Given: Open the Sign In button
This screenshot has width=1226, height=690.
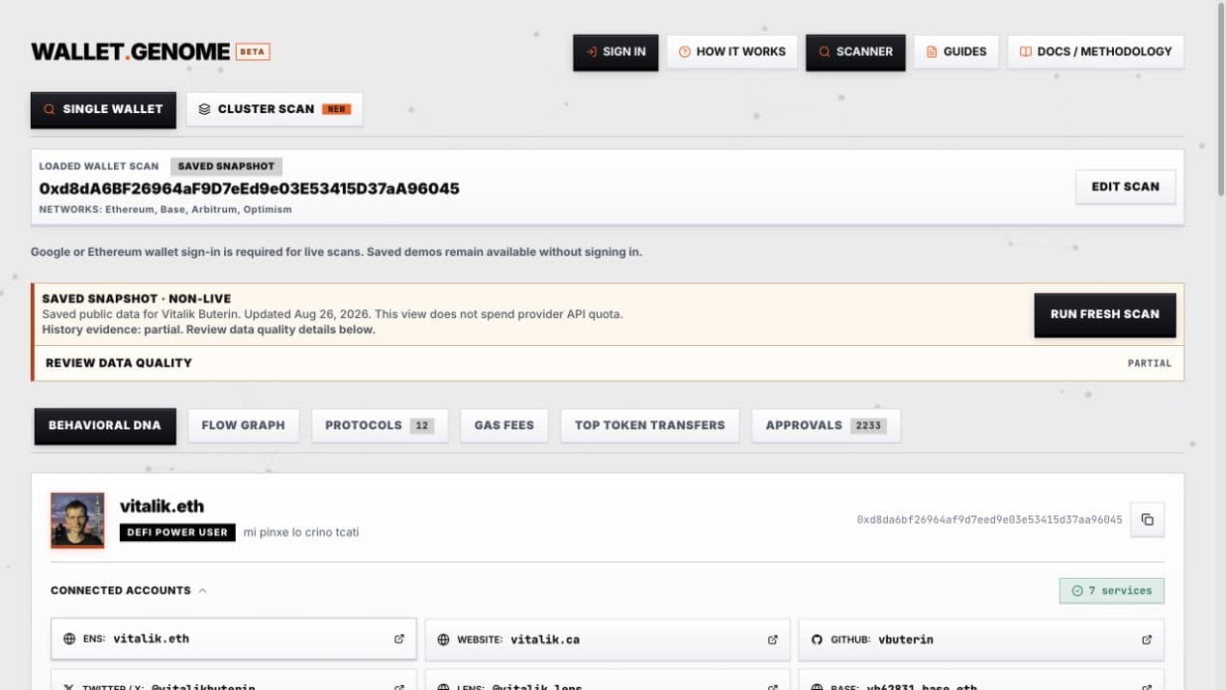Looking at the screenshot, I should click(615, 52).
